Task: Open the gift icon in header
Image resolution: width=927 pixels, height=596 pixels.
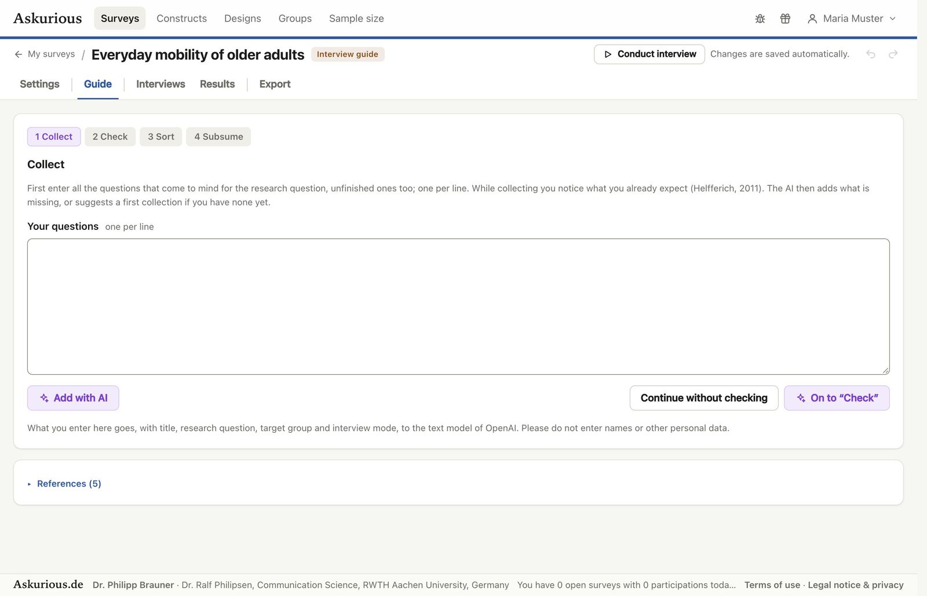Action: pos(785,19)
